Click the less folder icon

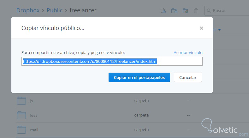click(x=21, y=115)
